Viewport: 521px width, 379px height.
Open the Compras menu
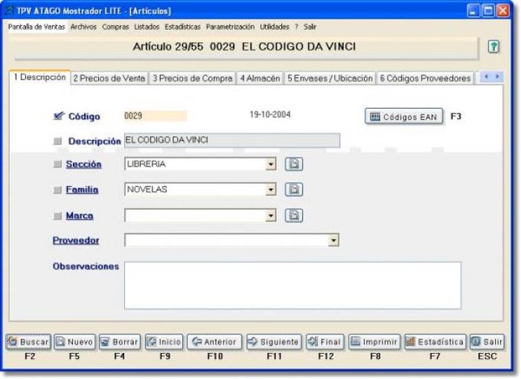pyautogui.click(x=115, y=27)
